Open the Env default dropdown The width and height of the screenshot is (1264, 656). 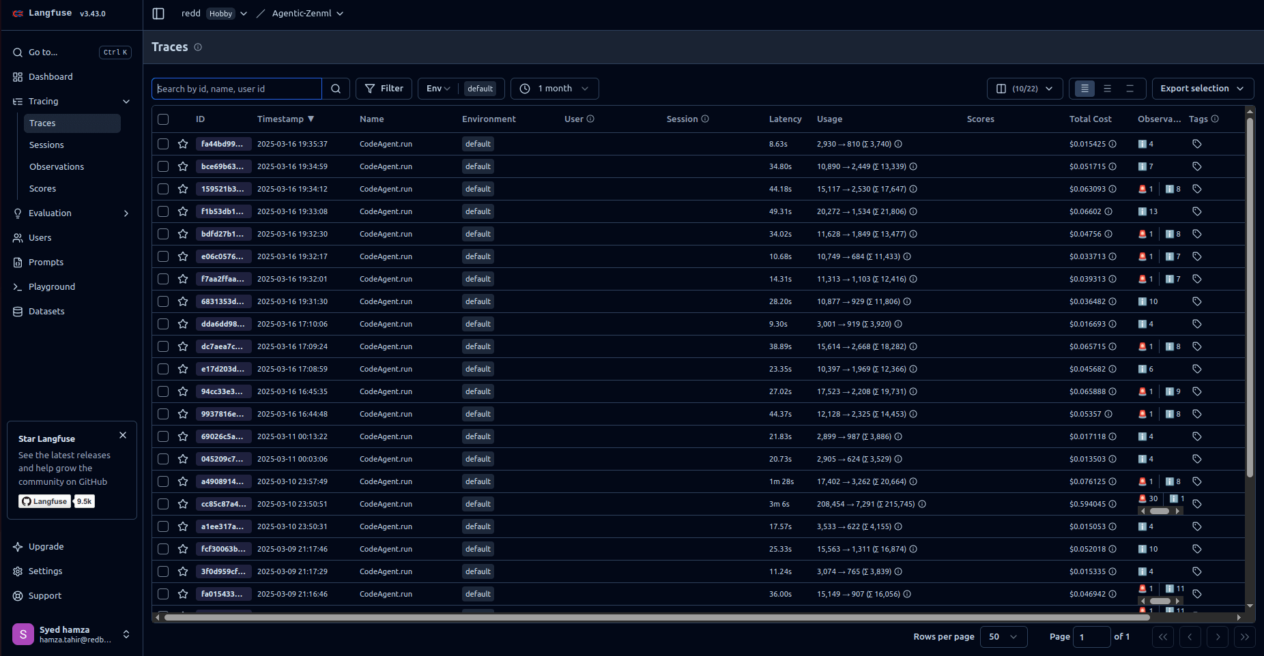(461, 89)
